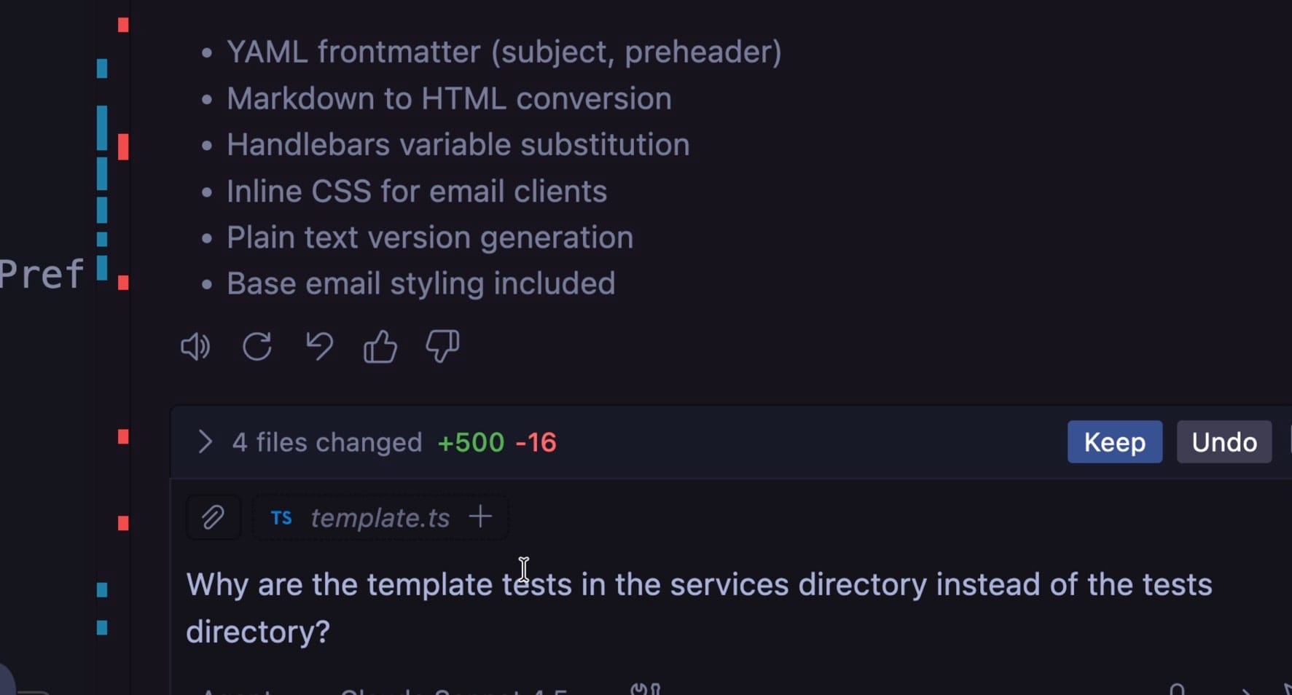Keep the applied changes

pos(1114,442)
